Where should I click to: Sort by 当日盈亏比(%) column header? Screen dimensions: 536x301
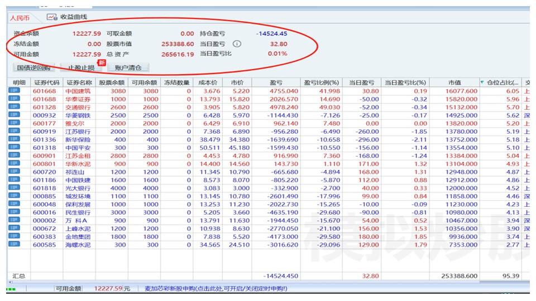(405, 82)
